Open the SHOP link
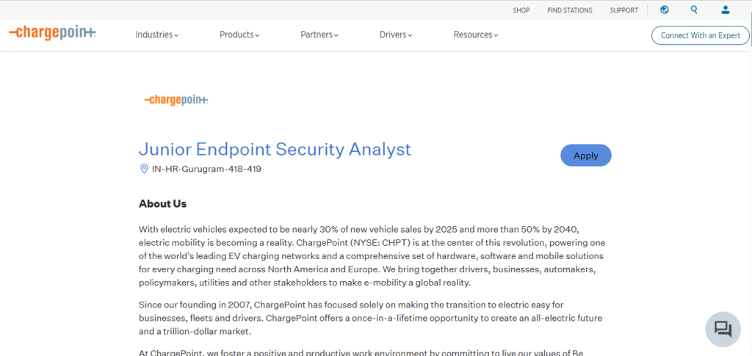The width and height of the screenshot is (752, 356). pos(521,10)
